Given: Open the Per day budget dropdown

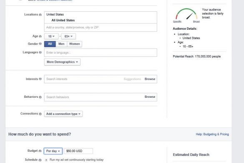Looking at the screenshot, I should [x=53, y=151].
